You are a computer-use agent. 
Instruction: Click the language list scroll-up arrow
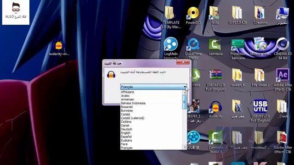[x=185, y=92]
